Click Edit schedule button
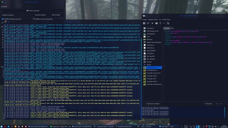This screenshot has height=128, width=228. [x=56, y=15]
